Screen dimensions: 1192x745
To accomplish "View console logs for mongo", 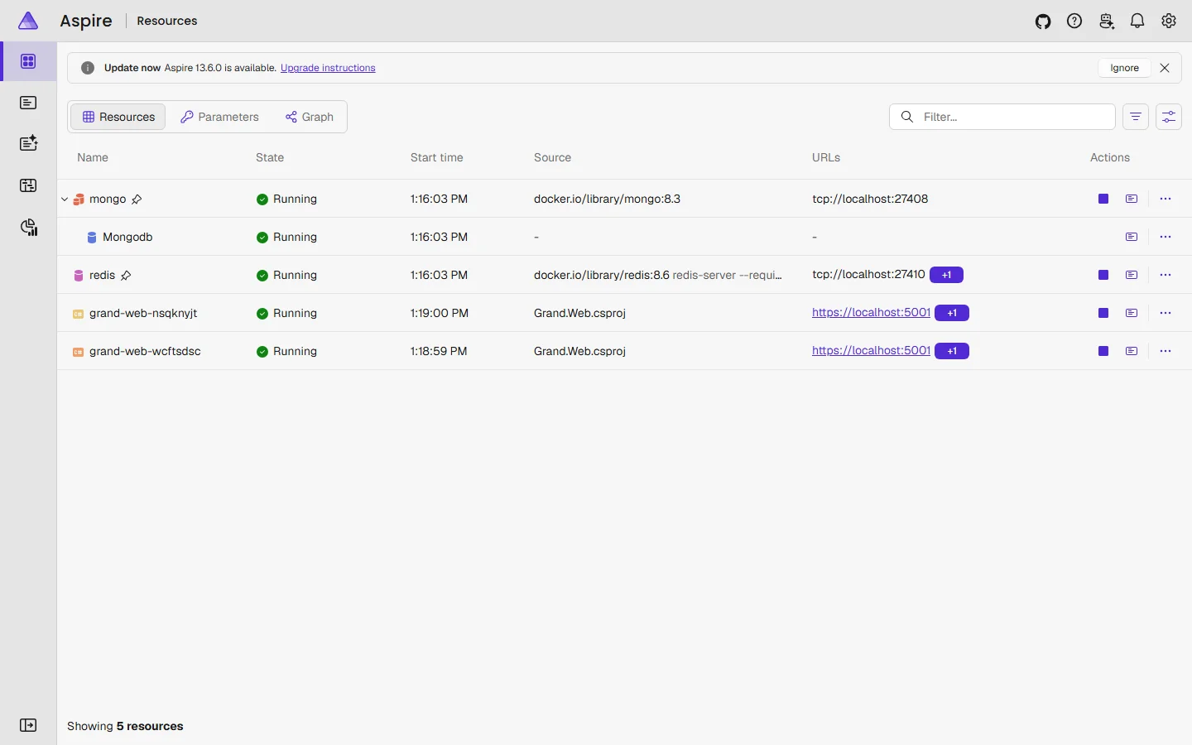I will (1132, 199).
